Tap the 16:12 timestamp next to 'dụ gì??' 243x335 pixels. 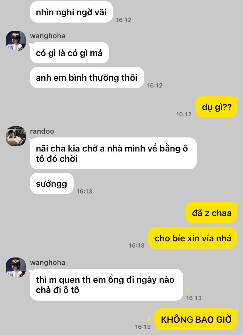click(184, 114)
